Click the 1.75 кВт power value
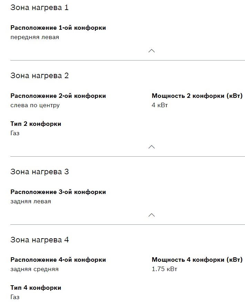Screen dimensions: 245x306 (164, 269)
